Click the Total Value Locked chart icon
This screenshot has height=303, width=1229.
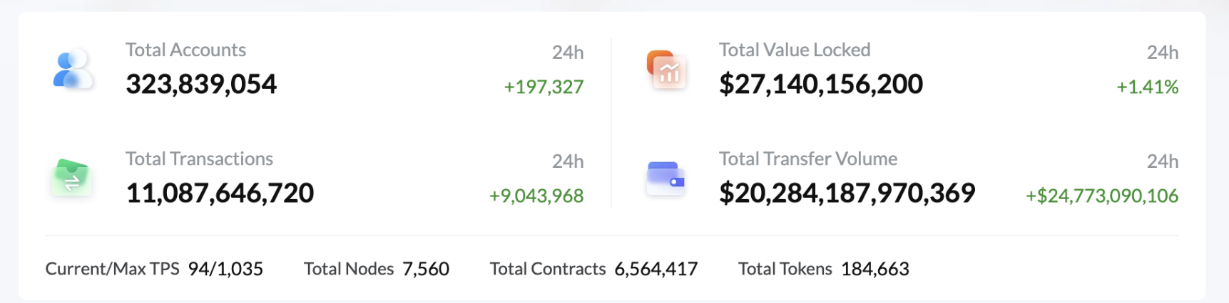(x=666, y=70)
